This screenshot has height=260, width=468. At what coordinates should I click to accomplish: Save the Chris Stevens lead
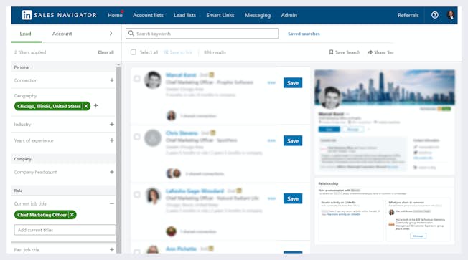(293, 140)
